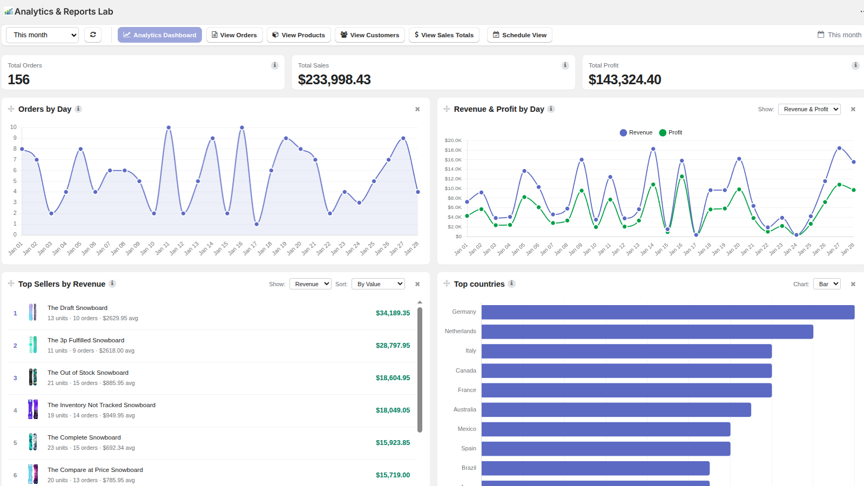
Task: Open the Revenue & Profit show dropdown
Action: (x=809, y=109)
